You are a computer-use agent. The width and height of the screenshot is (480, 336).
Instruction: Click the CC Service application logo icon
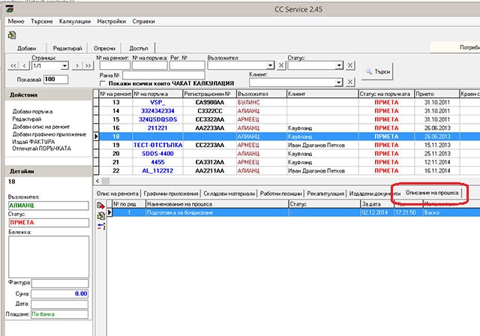pos(10,9)
